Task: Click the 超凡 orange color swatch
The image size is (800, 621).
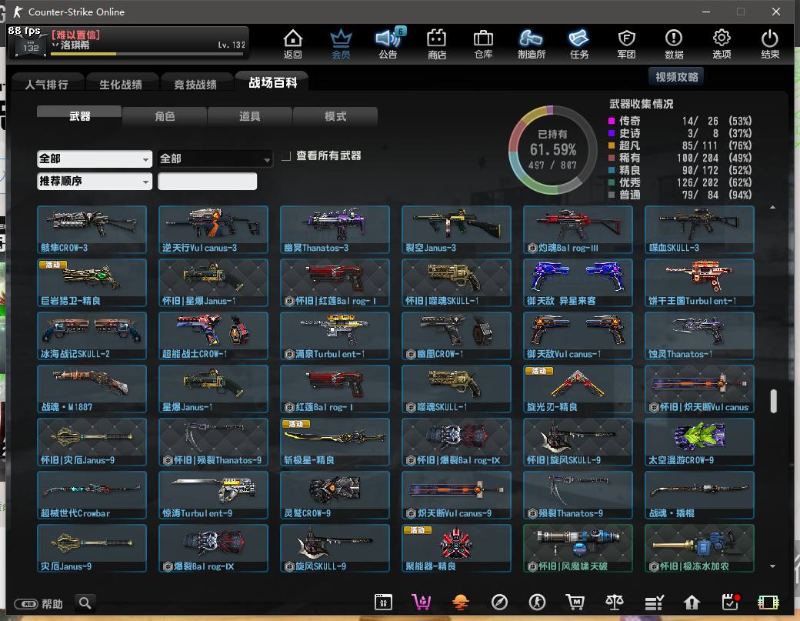Action: coord(612,145)
